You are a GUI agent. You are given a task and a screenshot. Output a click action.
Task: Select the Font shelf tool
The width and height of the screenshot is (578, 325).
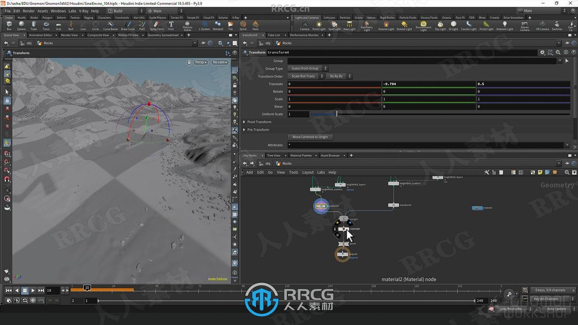point(171,26)
